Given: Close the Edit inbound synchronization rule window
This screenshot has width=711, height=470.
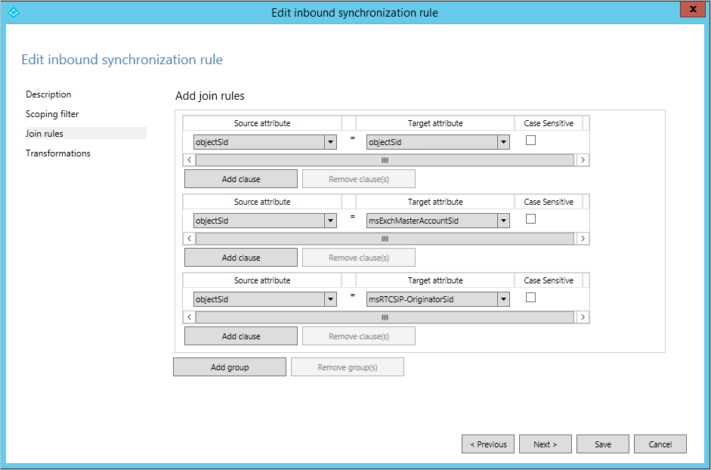Looking at the screenshot, I should (x=691, y=9).
